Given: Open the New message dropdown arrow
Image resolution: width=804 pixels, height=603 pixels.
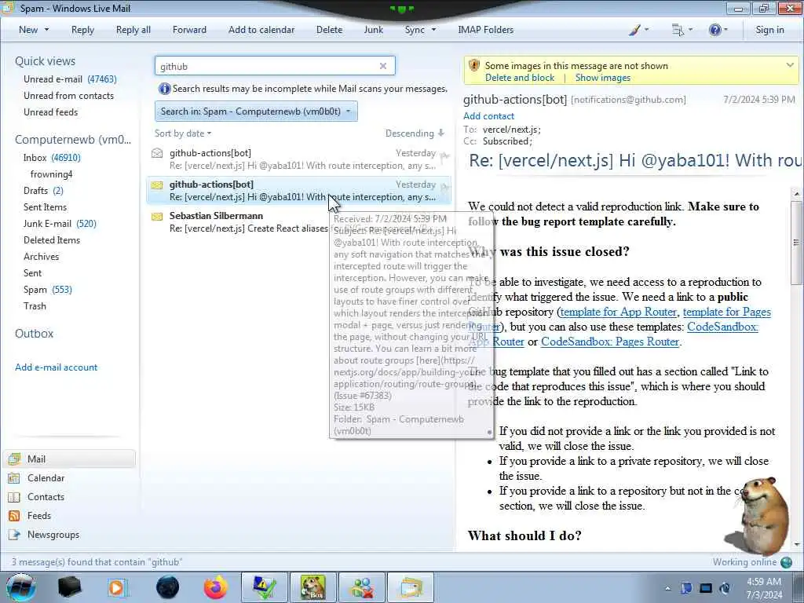Looking at the screenshot, I should pyautogui.click(x=46, y=30).
